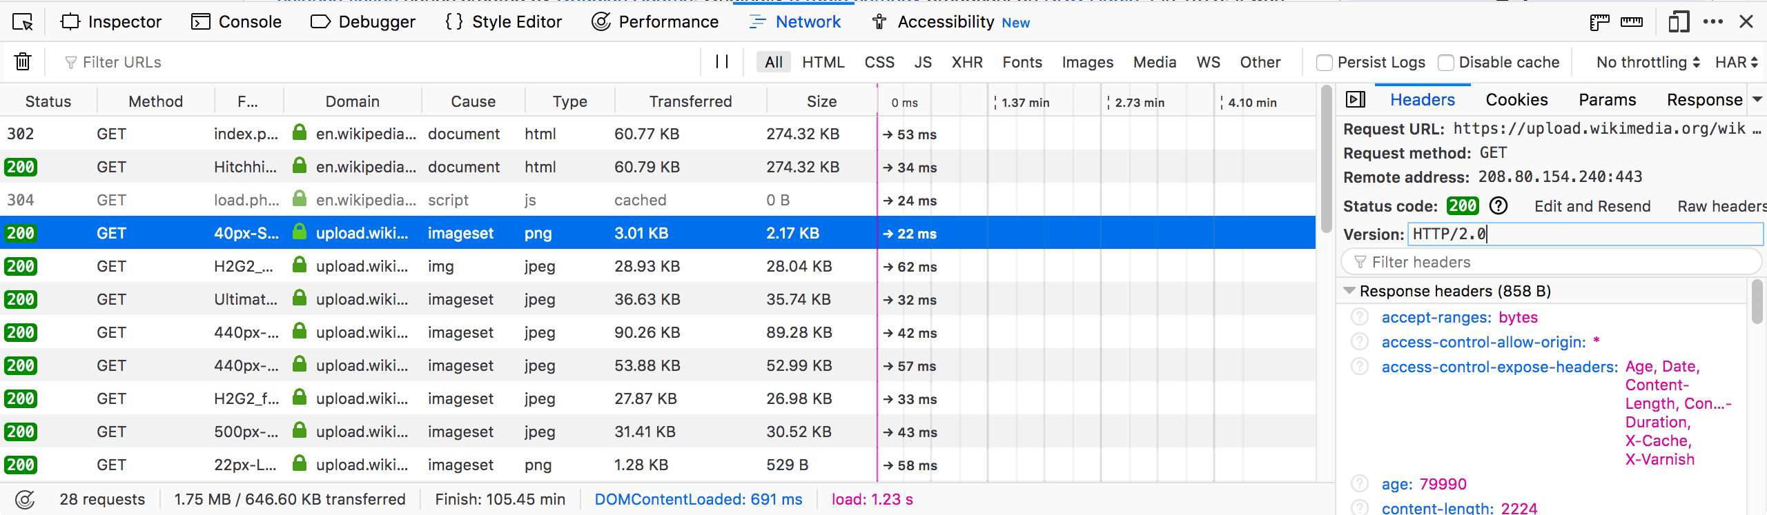1767x515 pixels.
Task: Check the Disable cache checkbox
Action: (x=1446, y=63)
